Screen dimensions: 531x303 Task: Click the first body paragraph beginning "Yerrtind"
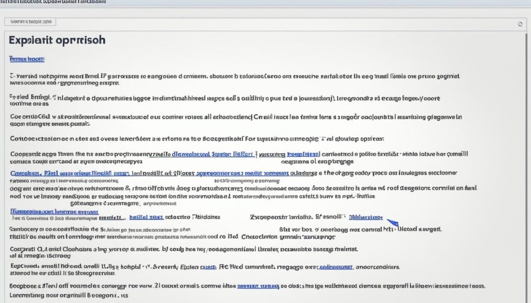coord(233,79)
